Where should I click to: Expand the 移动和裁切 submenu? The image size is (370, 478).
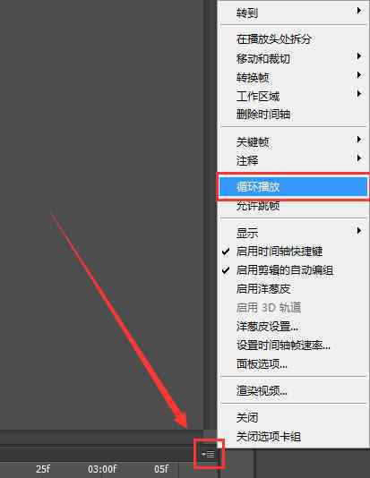click(x=294, y=58)
